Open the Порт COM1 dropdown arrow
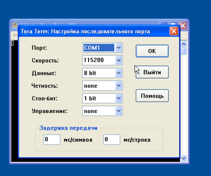 (119, 48)
